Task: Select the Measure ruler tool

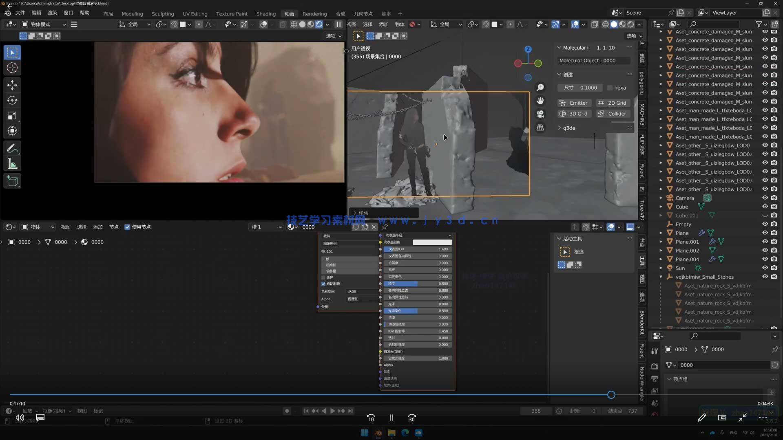Action: 12,164
